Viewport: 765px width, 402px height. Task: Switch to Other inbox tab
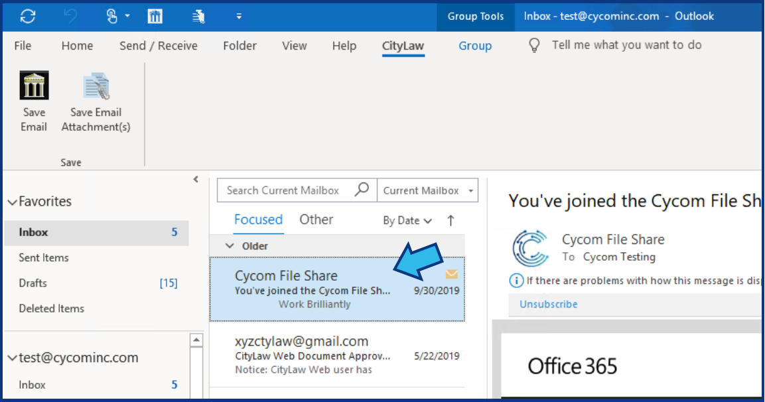point(316,220)
